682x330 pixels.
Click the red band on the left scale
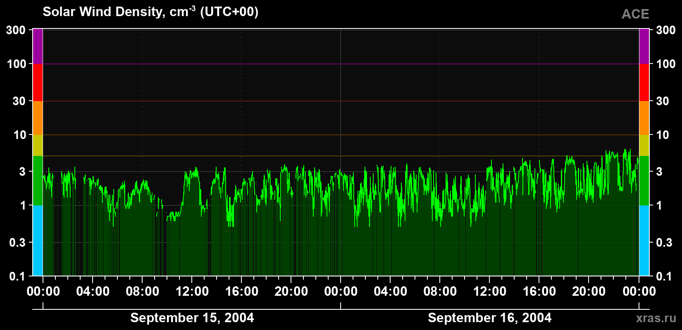[38, 82]
